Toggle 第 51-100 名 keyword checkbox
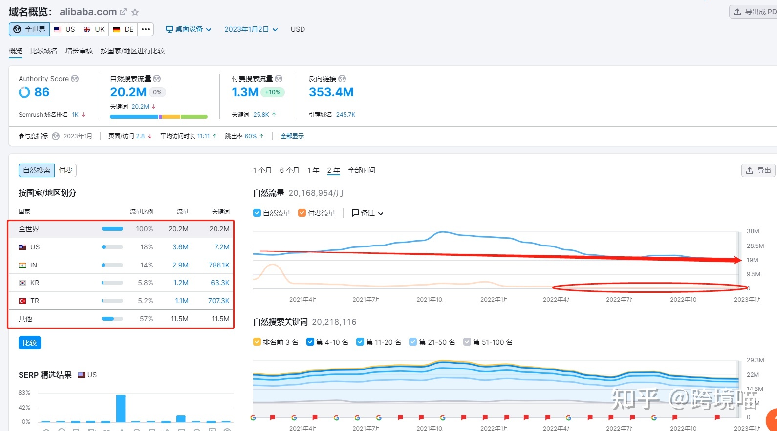Screen dimensions: 777x431 click(467, 342)
